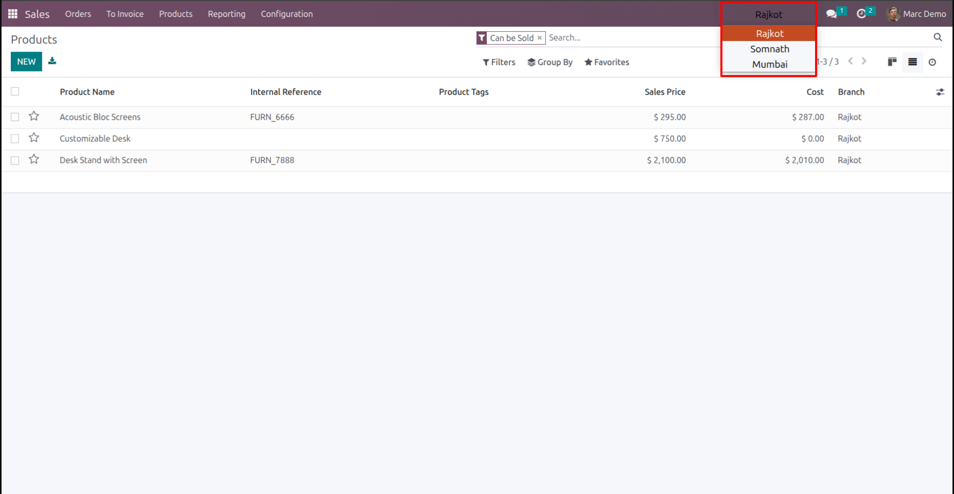Favorite Acoustic Bloc Screens star
Image resolution: width=954 pixels, height=494 pixels.
pos(34,116)
